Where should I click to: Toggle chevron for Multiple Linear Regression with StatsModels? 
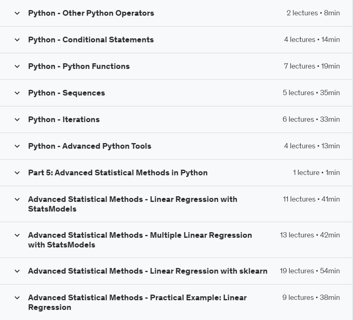point(17,235)
